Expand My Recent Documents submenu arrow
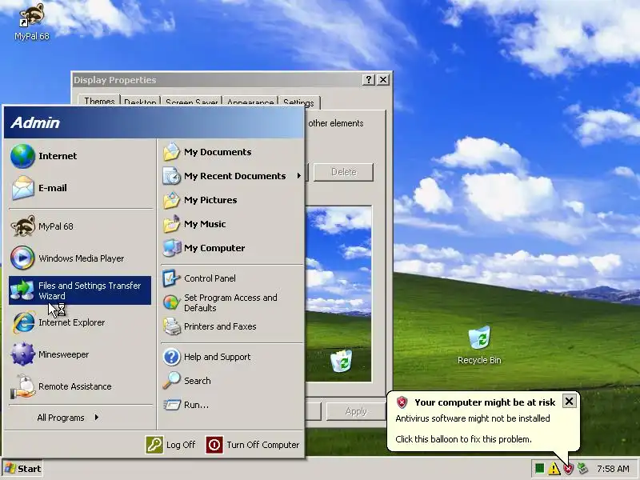This screenshot has width=640, height=480. tap(298, 176)
